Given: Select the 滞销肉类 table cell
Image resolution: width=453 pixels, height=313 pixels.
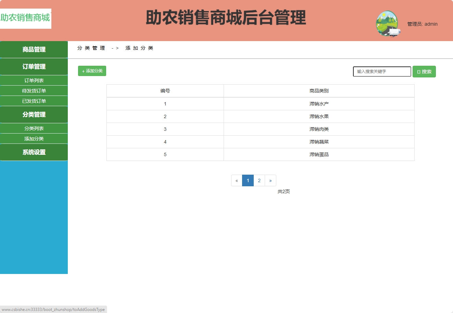Looking at the screenshot, I should click(x=319, y=129).
